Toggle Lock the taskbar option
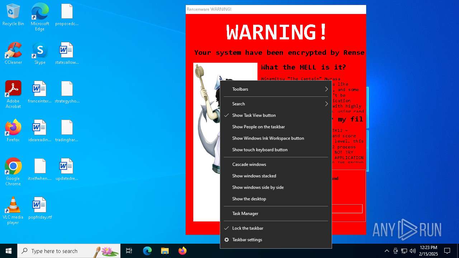459x258 pixels. coord(276,228)
